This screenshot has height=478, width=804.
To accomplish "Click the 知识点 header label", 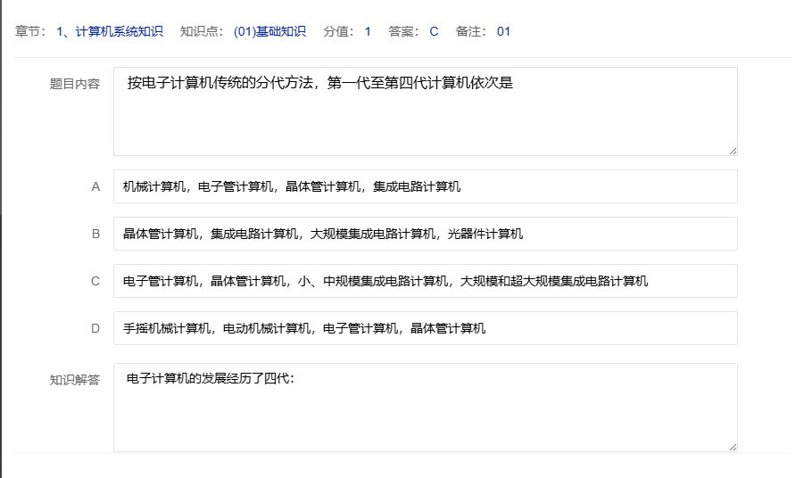I will (202, 32).
